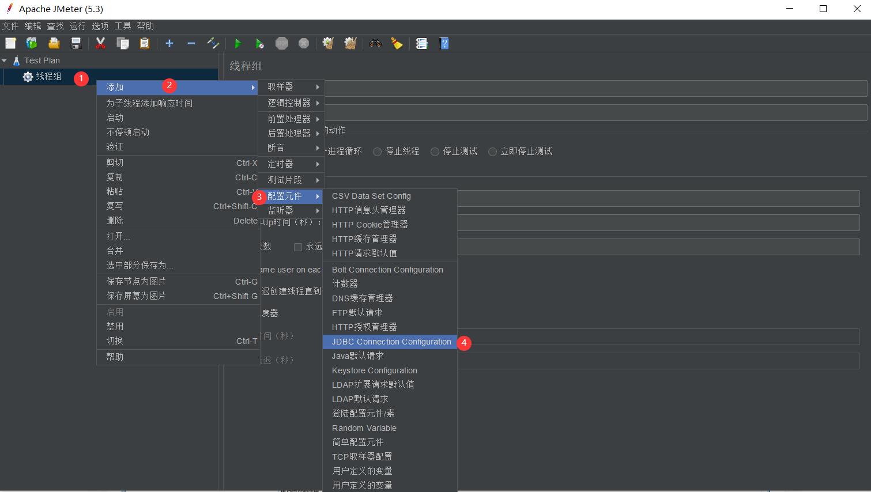The image size is (871, 492).
Task: Click the Search binoculars icon
Action: pos(375,43)
